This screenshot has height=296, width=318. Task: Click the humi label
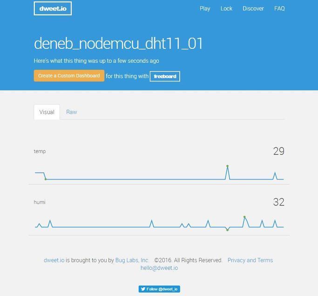click(40, 202)
